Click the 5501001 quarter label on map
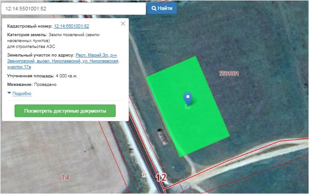 click(x=229, y=74)
